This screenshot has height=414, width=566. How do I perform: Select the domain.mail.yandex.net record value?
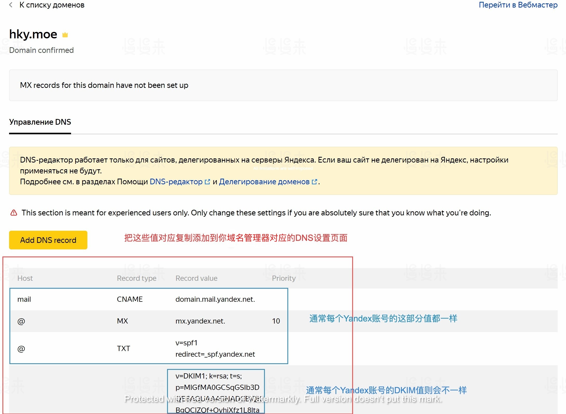pos(215,299)
